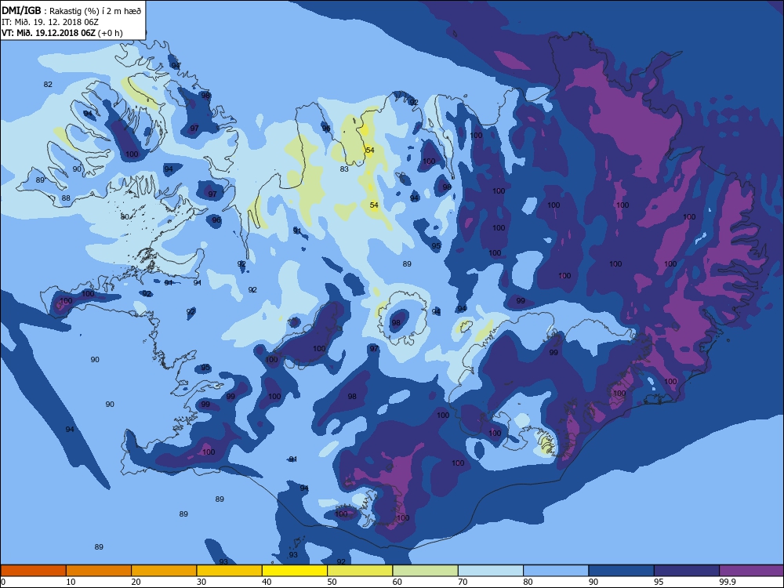Image resolution: width=784 pixels, height=588 pixels.
Task: Pick the amber 20–30 legend color
Action: click(x=164, y=571)
